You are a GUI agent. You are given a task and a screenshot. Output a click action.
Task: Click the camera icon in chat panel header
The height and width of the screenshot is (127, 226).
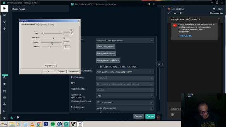pyautogui.click(x=175, y=13)
